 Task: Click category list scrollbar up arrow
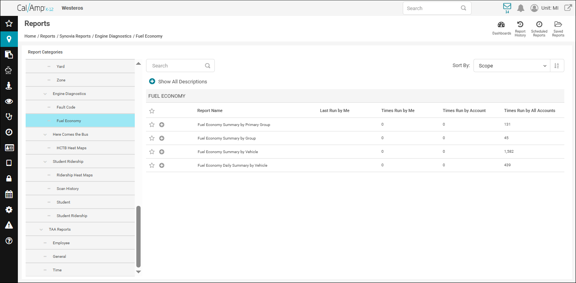(x=138, y=63)
